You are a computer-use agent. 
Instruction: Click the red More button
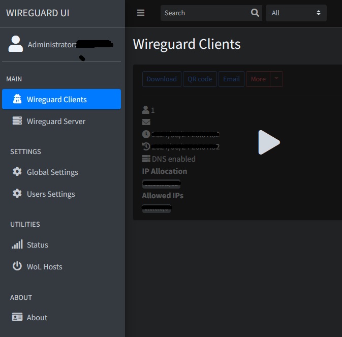[258, 79]
